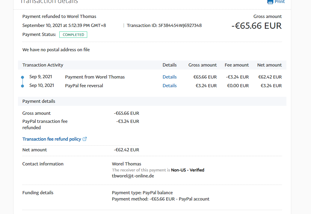Viewport: 311px width, 214px height.
Task: Click the Payment from Worel Thomas activity row
Action: [x=95, y=77]
